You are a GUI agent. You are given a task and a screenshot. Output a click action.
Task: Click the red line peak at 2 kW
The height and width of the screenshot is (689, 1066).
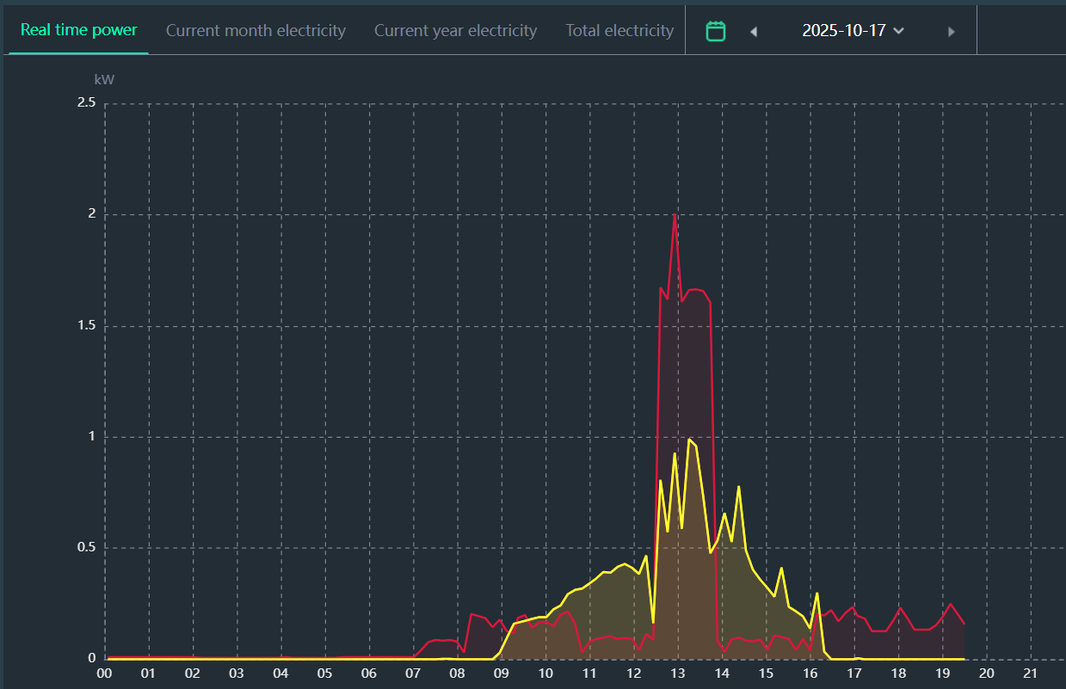click(x=675, y=215)
